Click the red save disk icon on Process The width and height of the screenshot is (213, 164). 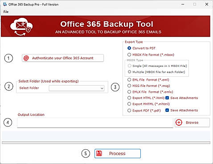[99, 153]
